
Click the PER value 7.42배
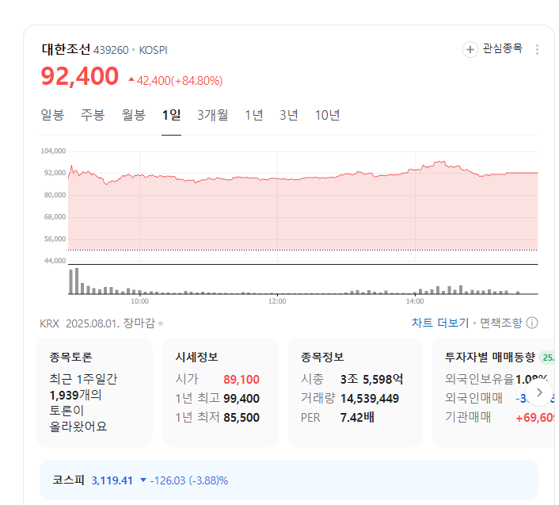point(357,417)
